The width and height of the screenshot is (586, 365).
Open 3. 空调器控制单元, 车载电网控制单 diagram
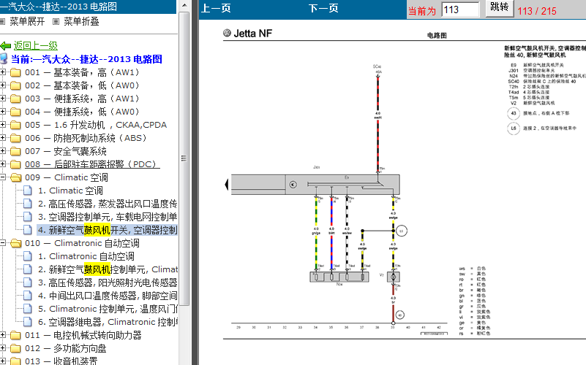coord(108,217)
